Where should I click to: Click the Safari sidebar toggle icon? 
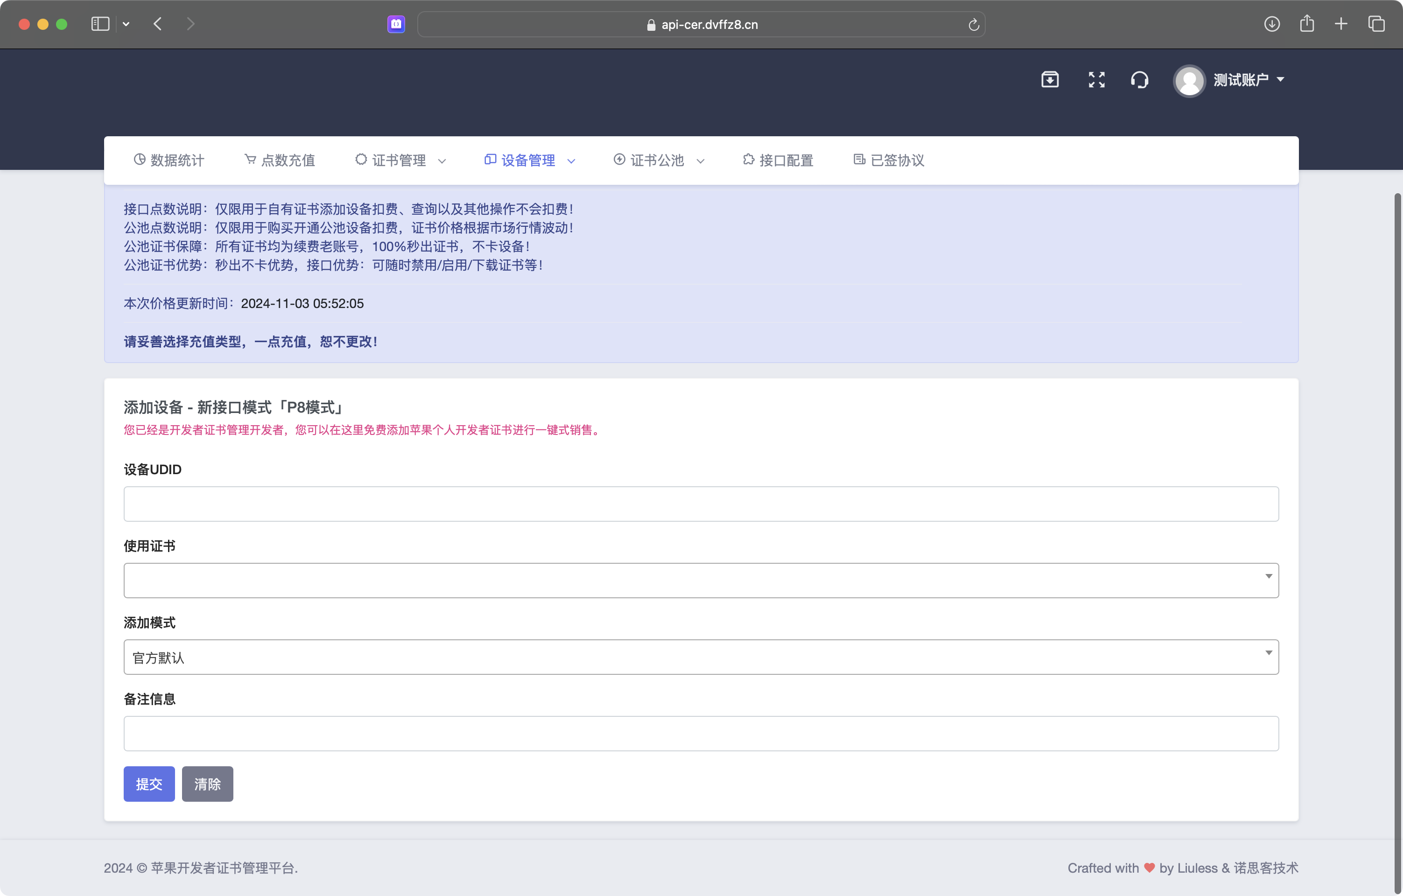(100, 24)
